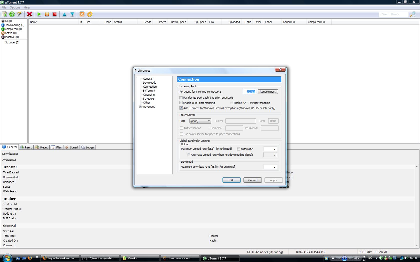Show hidden system tray icons chevron
Viewport: 420px width, 262px height.
pos(377,258)
